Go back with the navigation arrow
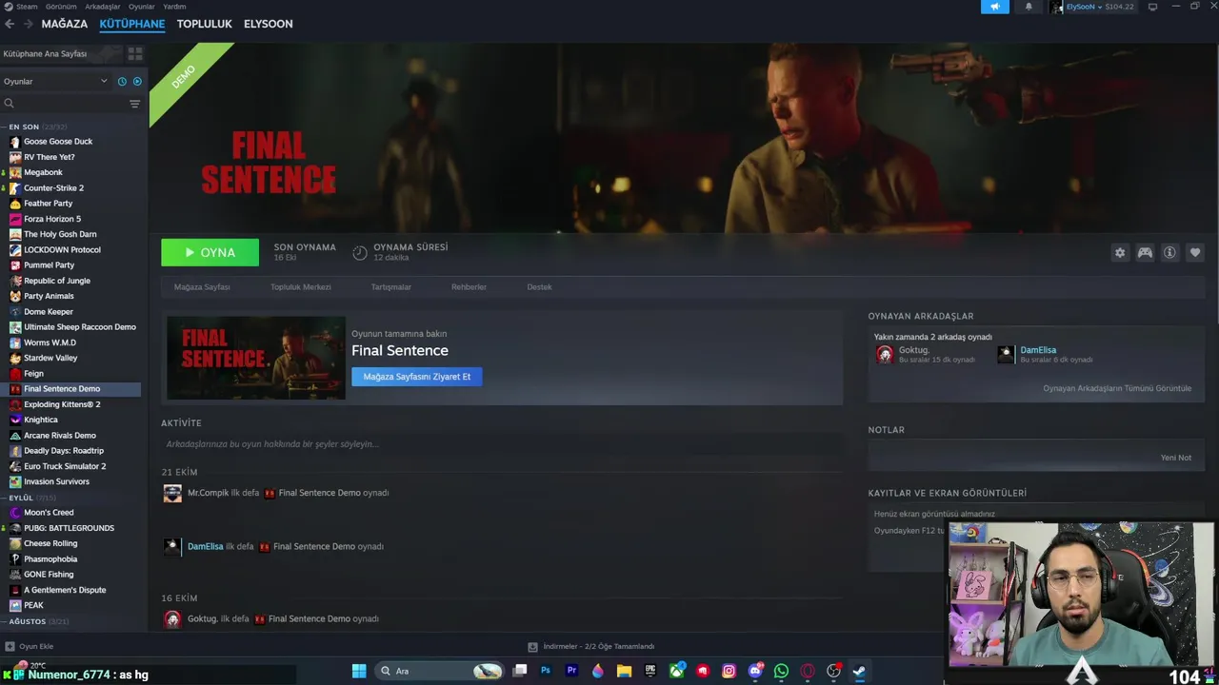 coord(10,24)
